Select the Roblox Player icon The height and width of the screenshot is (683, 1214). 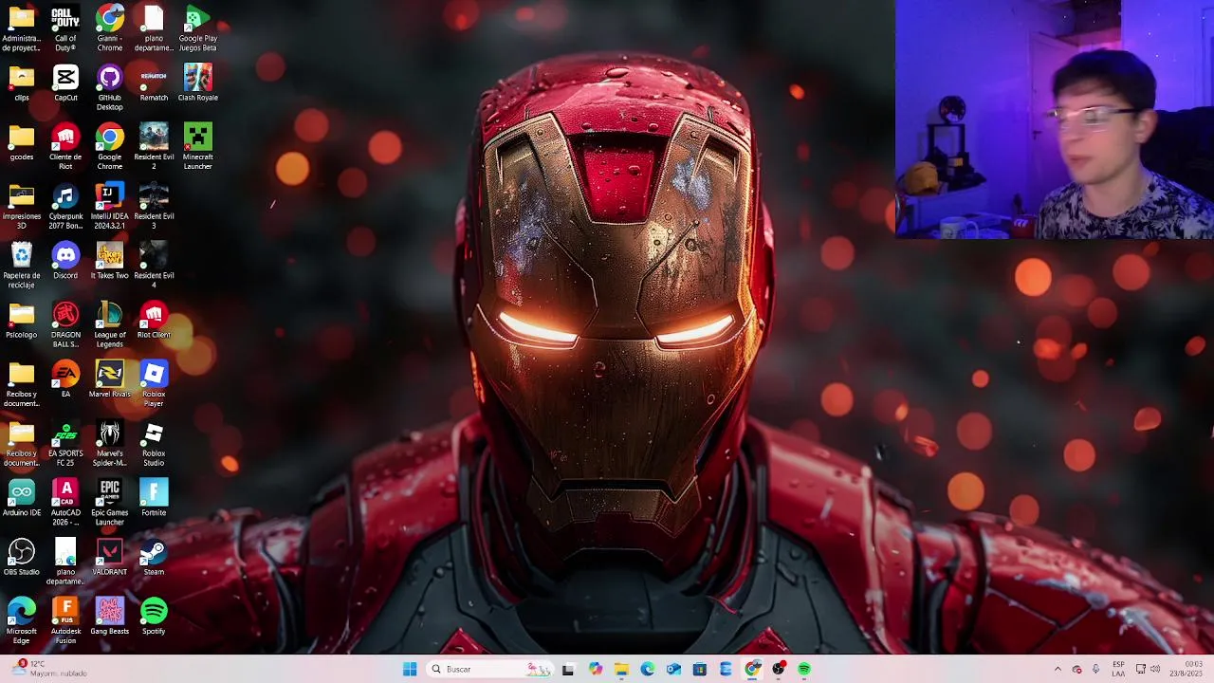(154, 384)
